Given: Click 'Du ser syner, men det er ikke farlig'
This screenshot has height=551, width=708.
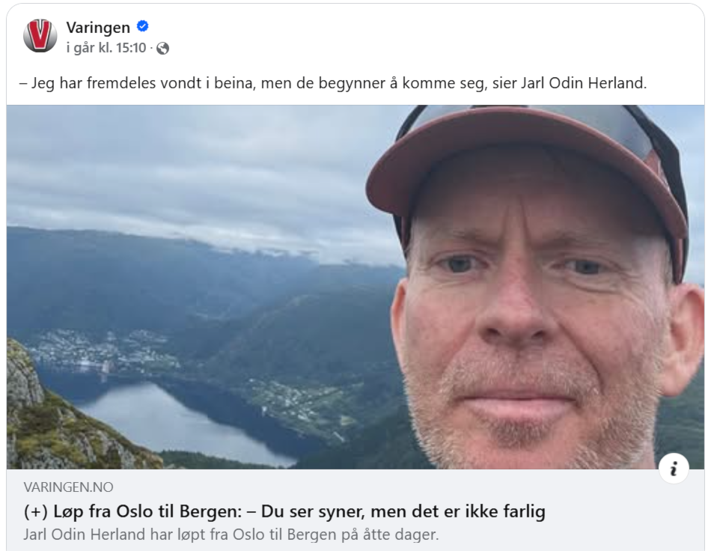Looking at the screenshot, I should (403, 512).
